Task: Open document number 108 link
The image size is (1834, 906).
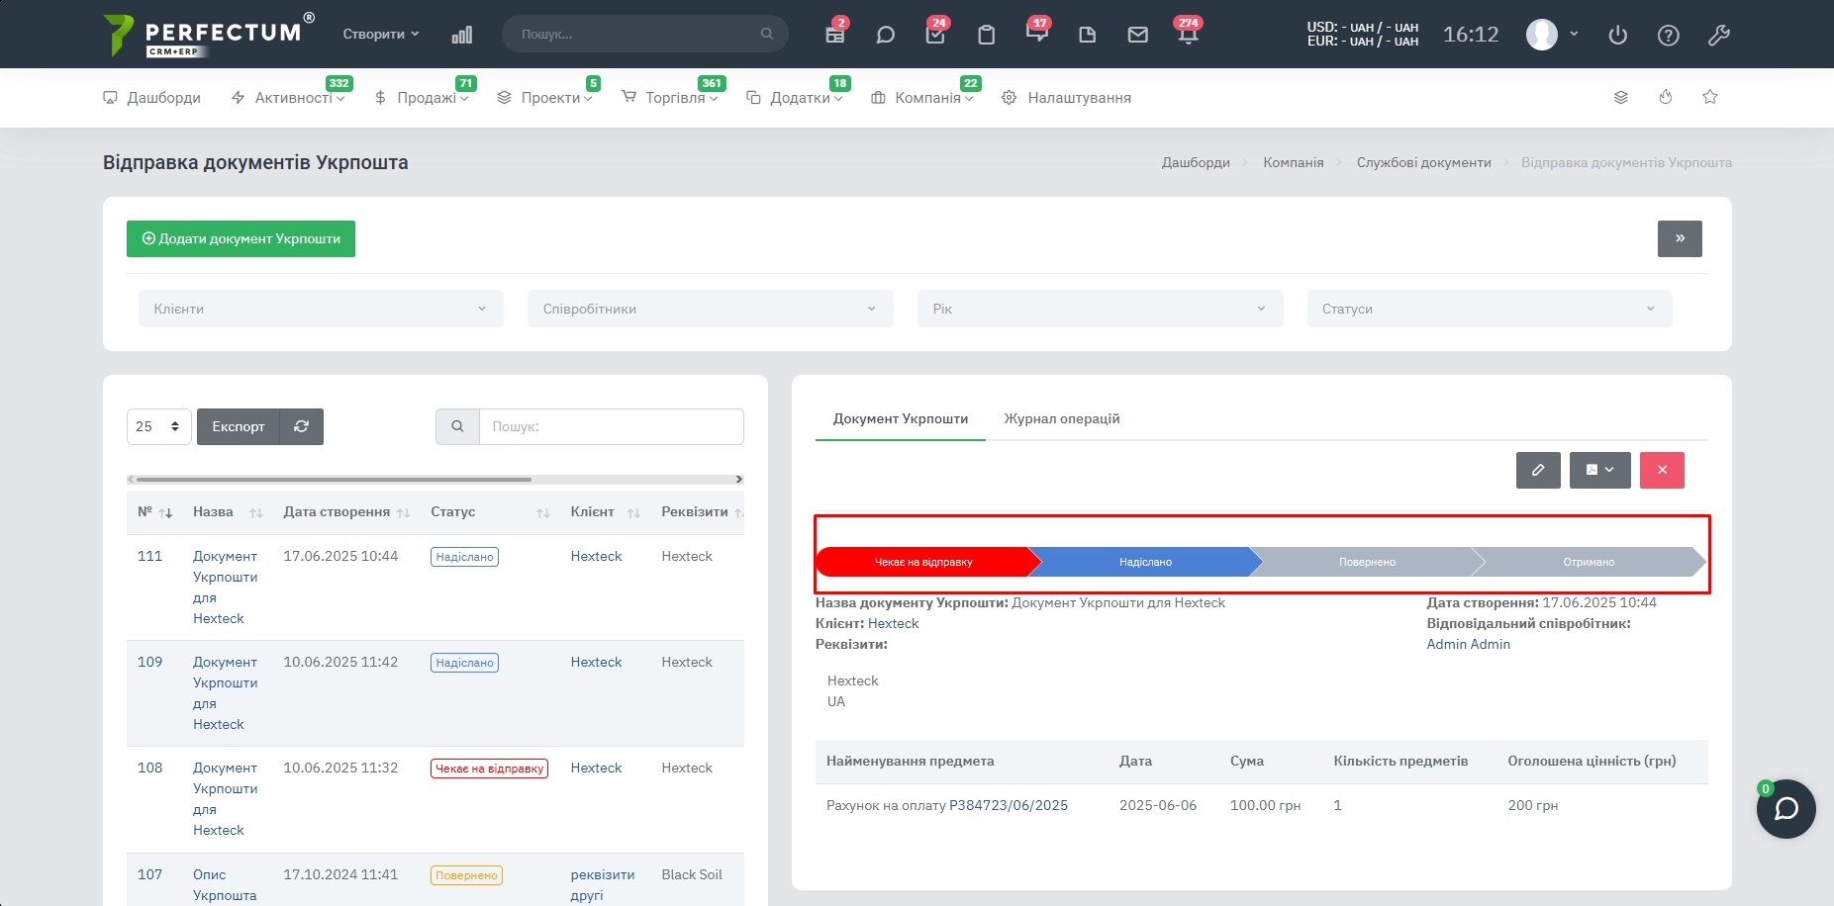Action: tap(149, 768)
